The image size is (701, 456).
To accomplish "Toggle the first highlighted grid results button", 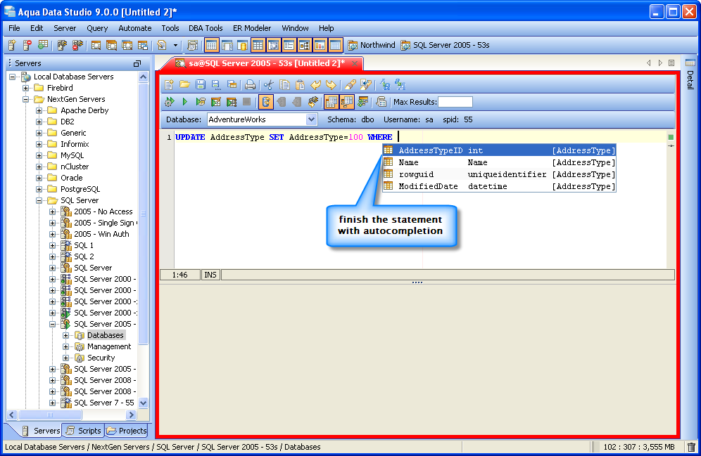I will [x=331, y=102].
